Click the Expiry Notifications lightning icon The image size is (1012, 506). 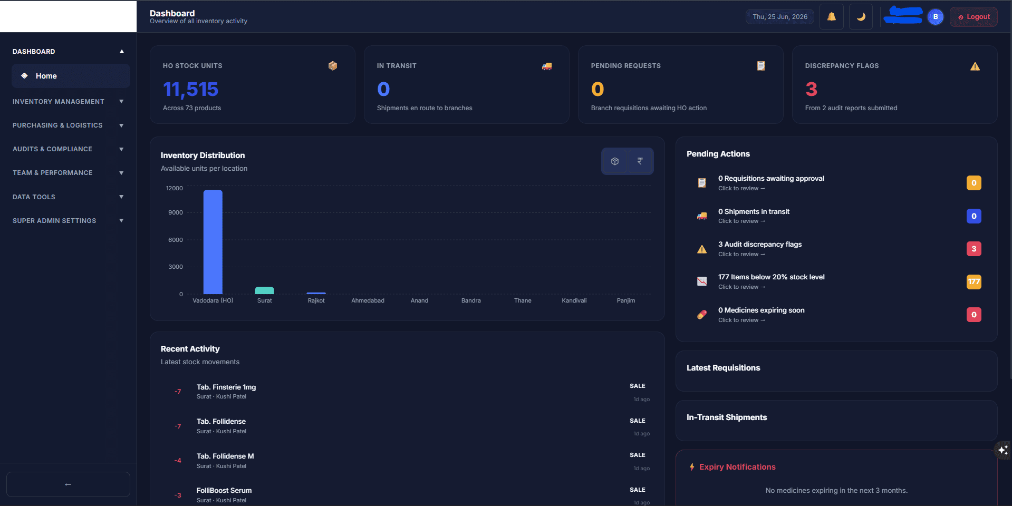(x=692, y=467)
